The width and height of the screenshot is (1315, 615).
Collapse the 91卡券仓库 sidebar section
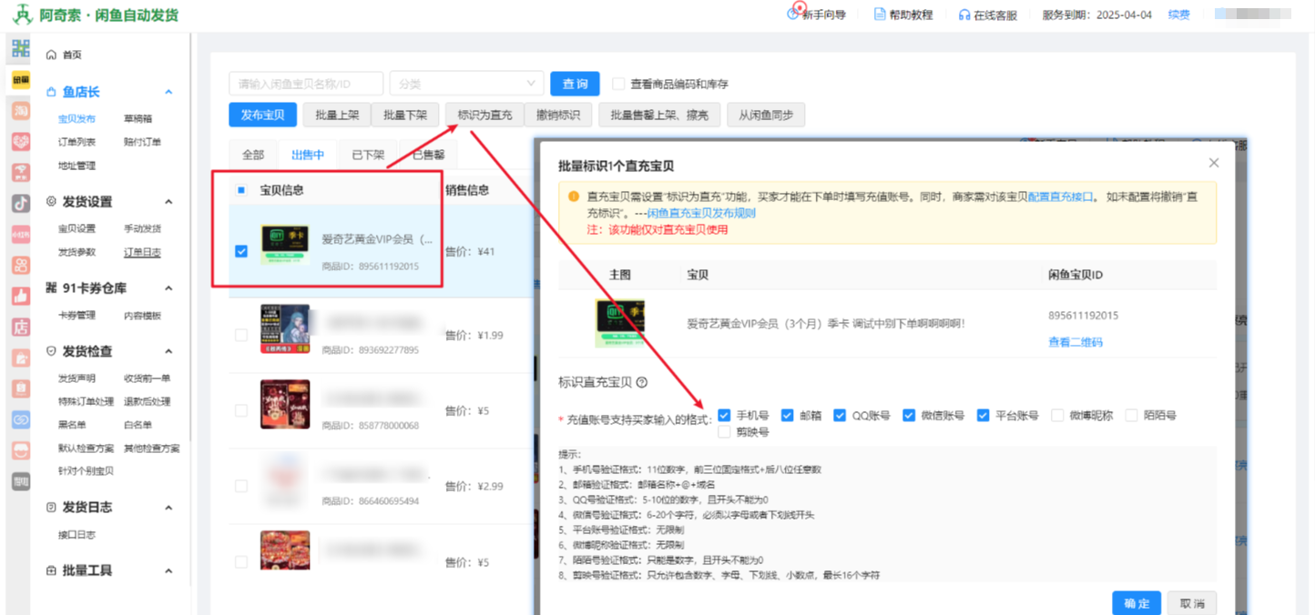coord(168,288)
